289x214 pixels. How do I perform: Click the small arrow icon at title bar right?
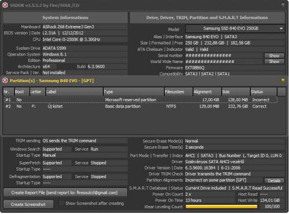point(283,5)
